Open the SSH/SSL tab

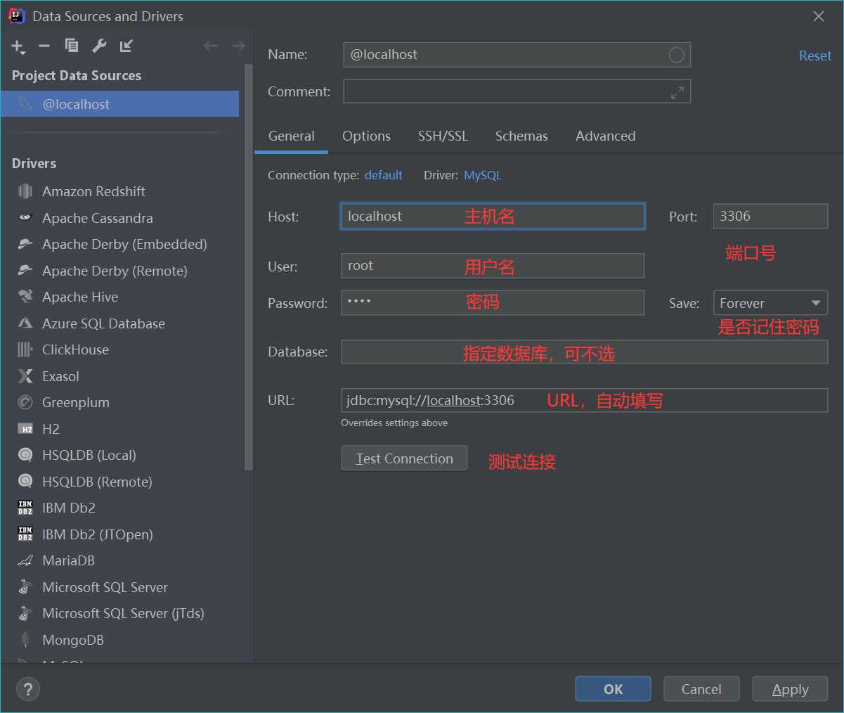443,136
